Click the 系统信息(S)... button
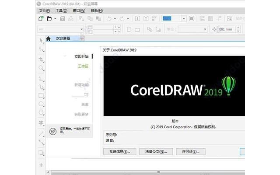The width and height of the screenshot is (280, 175). [x=119, y=152]
